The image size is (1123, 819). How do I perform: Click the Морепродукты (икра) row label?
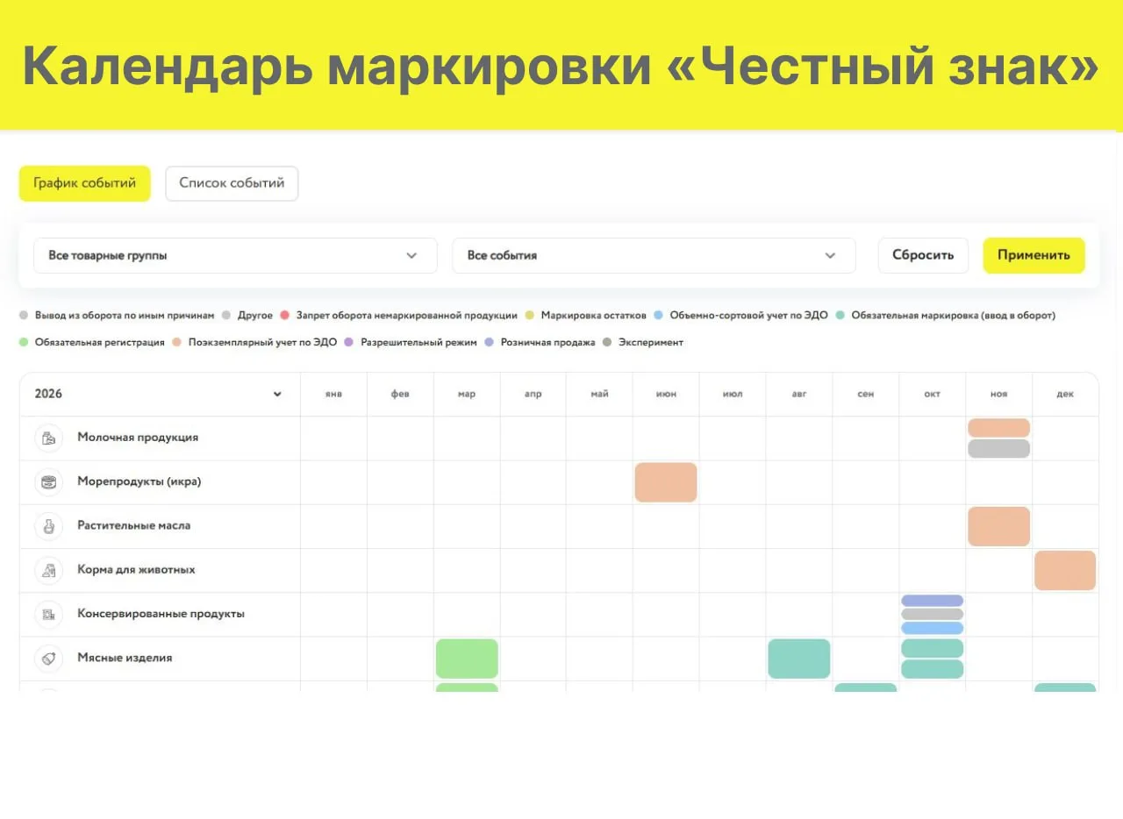(139, 481)
